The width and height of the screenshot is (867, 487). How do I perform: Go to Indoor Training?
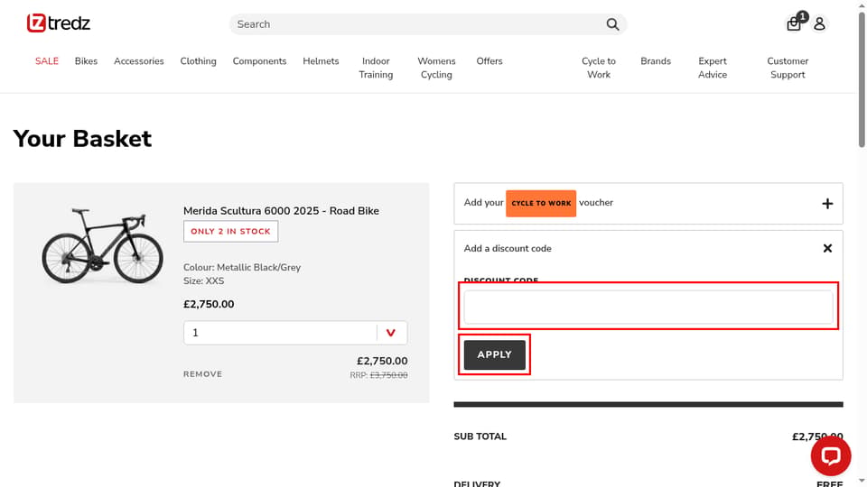[x=376, y=68]
